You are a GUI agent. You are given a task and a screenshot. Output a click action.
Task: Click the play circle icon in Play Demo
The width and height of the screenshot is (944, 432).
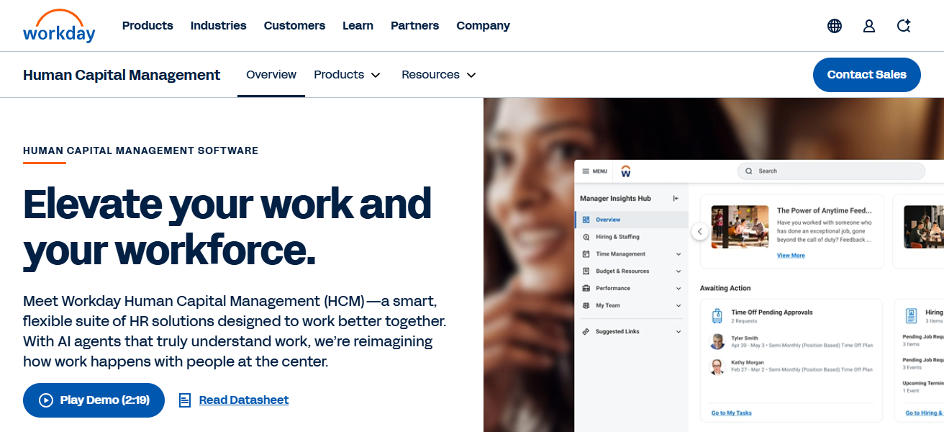point(46,400)
